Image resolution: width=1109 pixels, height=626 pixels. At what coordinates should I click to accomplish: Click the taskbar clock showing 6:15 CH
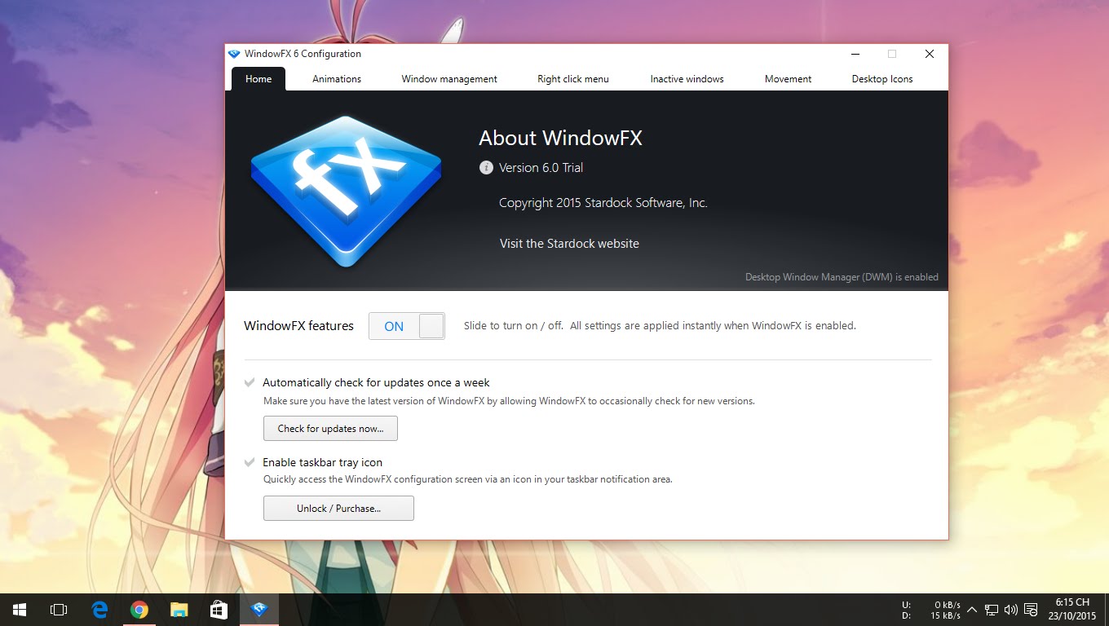pos(1072,610)
